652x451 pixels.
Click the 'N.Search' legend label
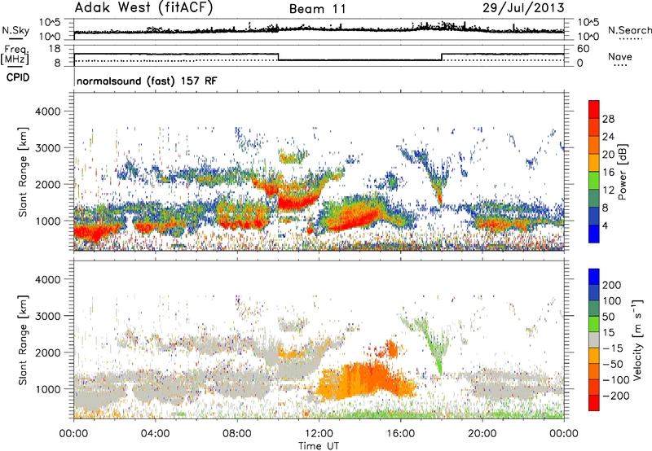629,30
